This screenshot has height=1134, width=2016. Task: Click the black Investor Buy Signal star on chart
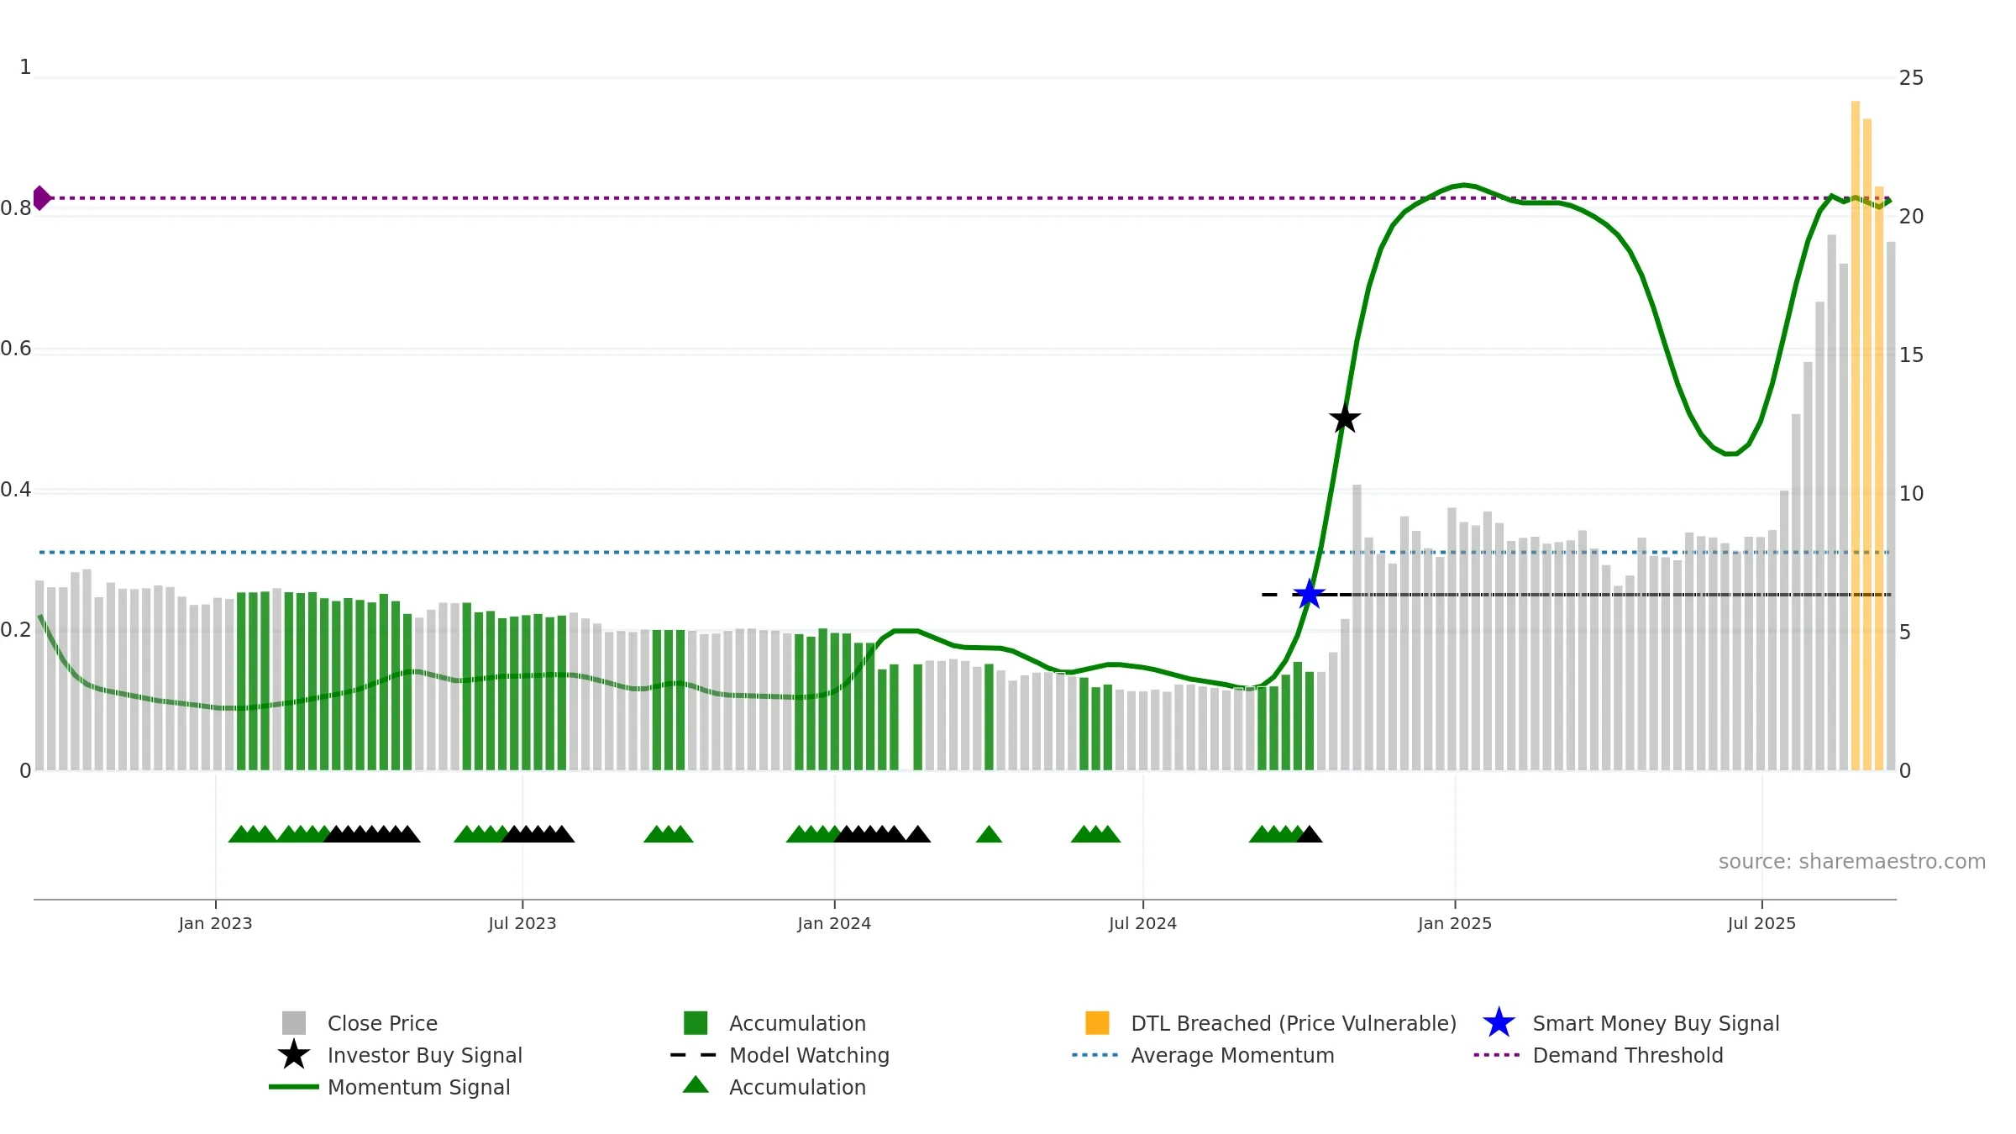pyautogui.click(x=1345, y=418)
